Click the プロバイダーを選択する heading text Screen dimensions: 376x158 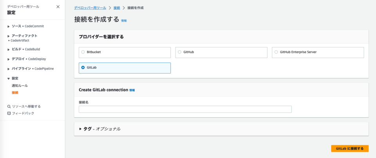(x=101, y=37)
